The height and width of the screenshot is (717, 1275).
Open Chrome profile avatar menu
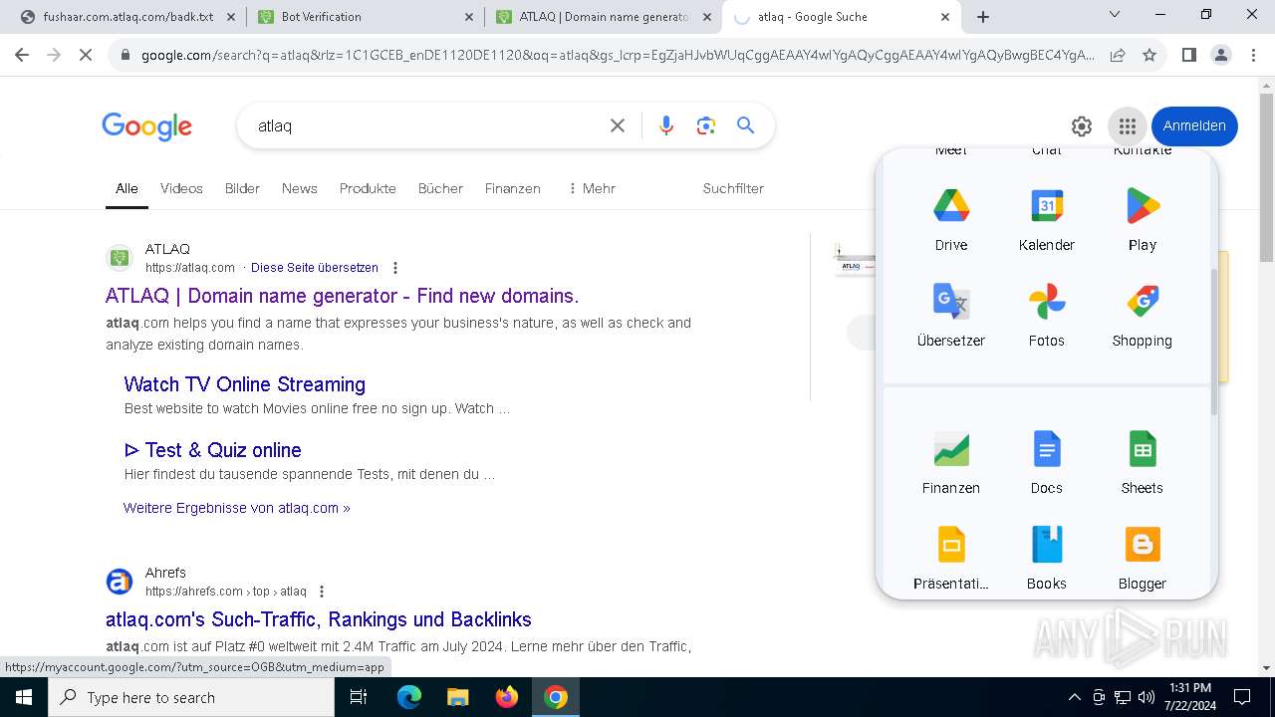tap(1220, 56)
